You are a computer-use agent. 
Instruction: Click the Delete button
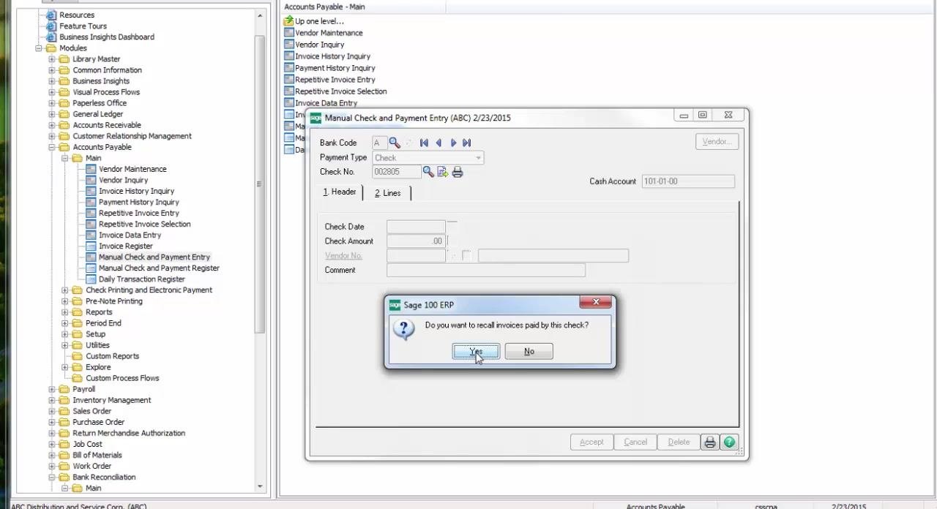pos(679,442)
